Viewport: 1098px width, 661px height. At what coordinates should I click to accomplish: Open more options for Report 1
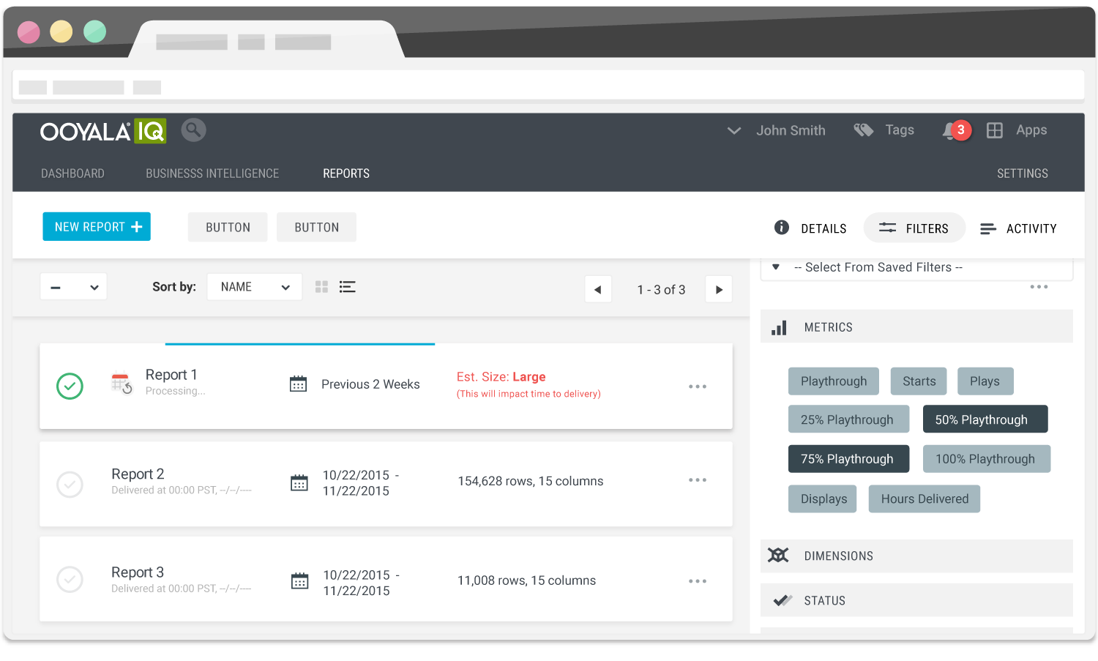(698, 386)
